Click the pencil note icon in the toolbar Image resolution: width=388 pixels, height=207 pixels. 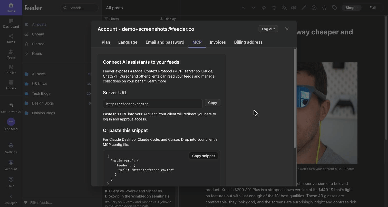pyautogui.click(x=304, y=8)
